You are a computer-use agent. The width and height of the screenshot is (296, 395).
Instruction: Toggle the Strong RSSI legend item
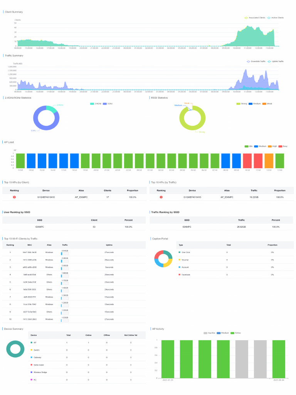[x=242, y=103]
